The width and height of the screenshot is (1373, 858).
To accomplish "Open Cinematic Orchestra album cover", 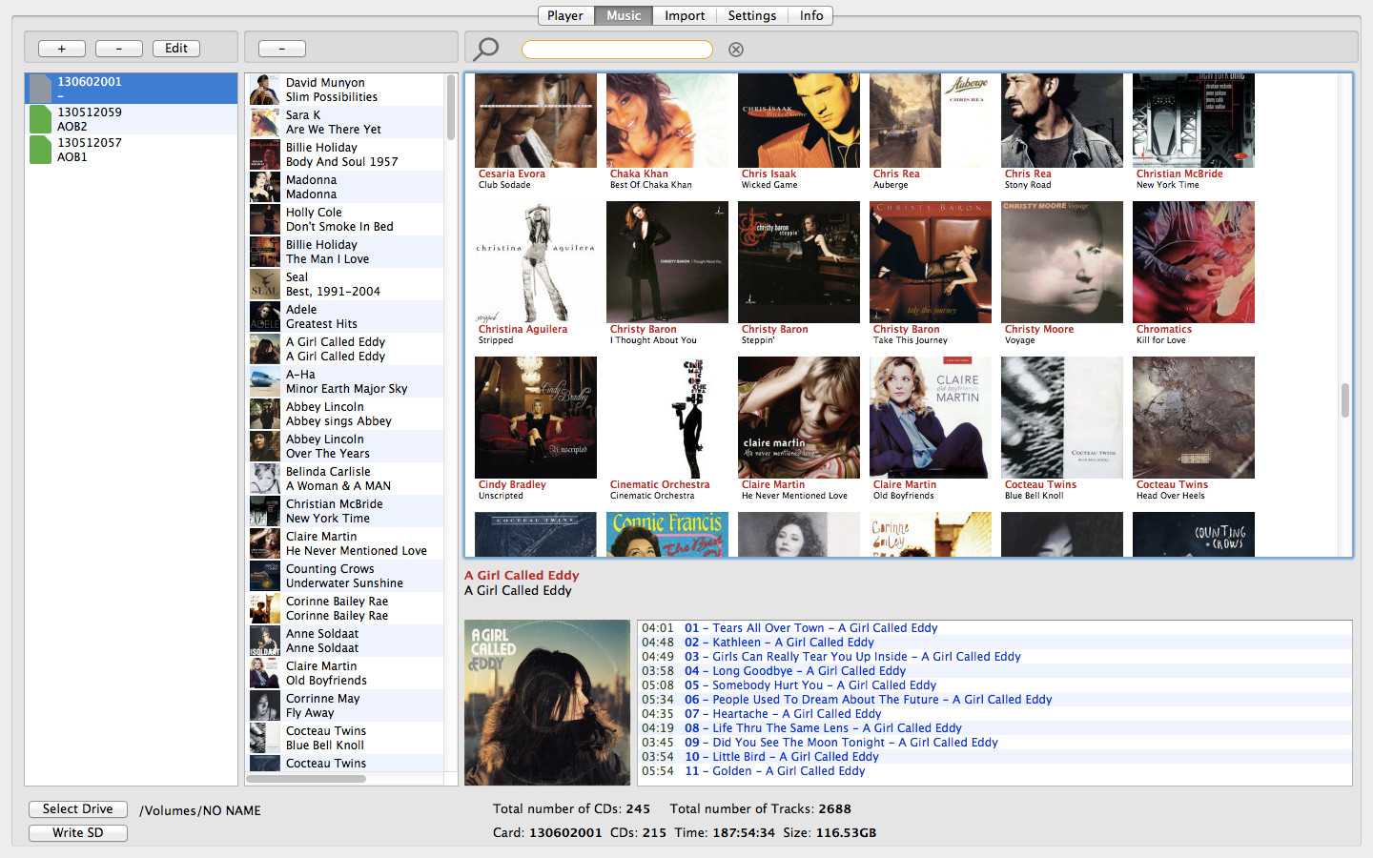I will [x=667, y=418].
